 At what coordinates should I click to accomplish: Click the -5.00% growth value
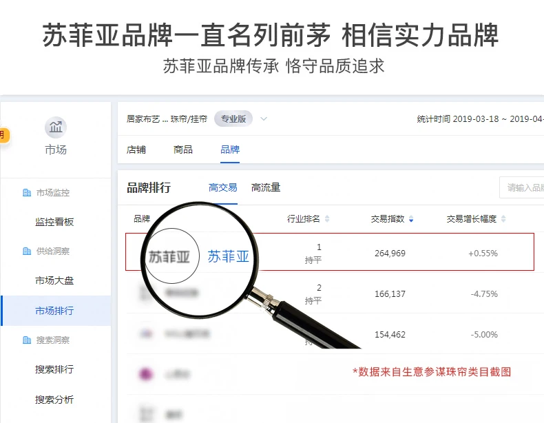pos(484,335)
